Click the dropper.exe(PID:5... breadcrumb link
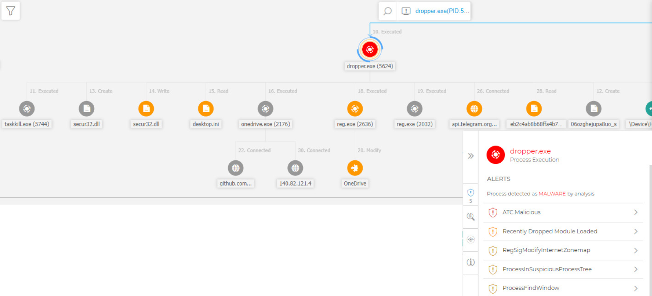652x296 pixels. [x=442, y=11]
